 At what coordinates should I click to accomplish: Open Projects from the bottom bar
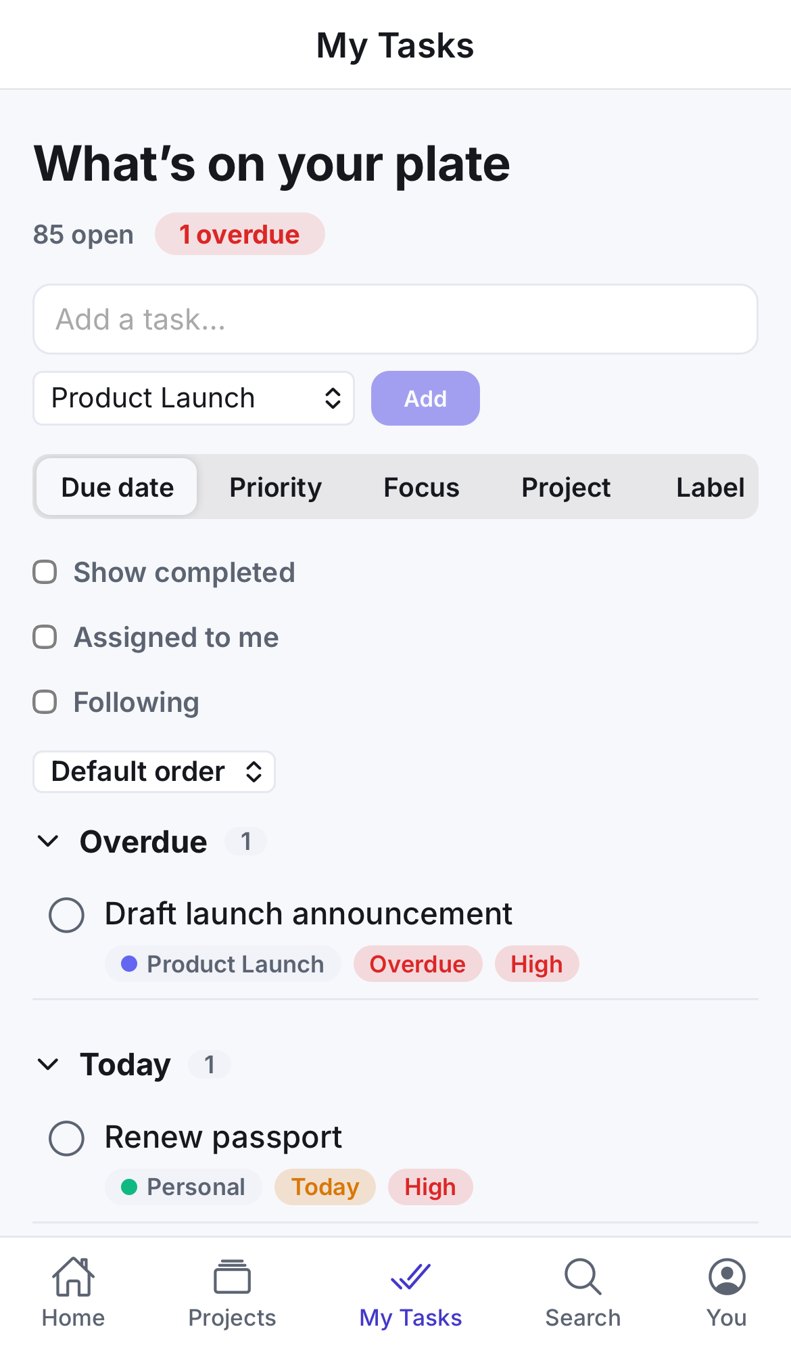232,1277
